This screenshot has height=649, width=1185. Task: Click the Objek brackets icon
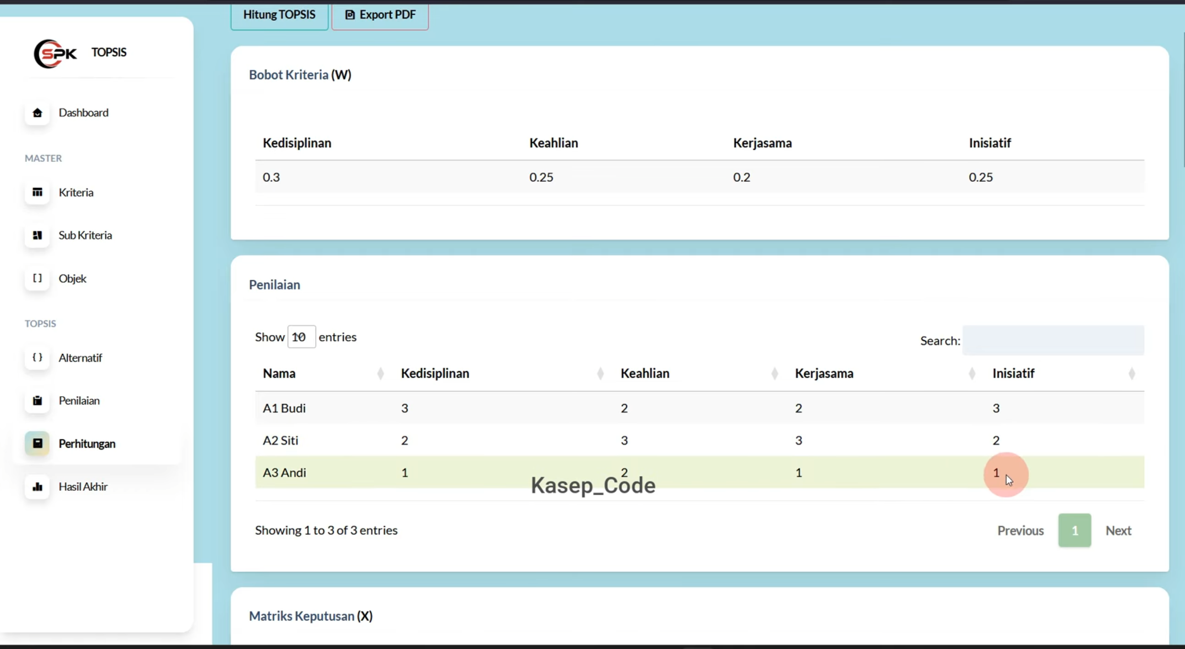[37, 278]
